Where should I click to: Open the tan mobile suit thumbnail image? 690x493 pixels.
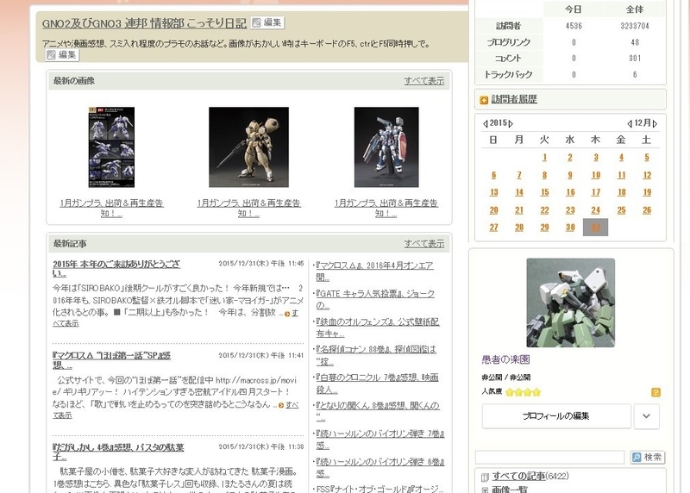pos(248,147)
